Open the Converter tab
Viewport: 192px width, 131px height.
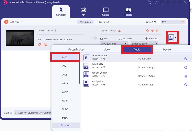coord(61,12)
